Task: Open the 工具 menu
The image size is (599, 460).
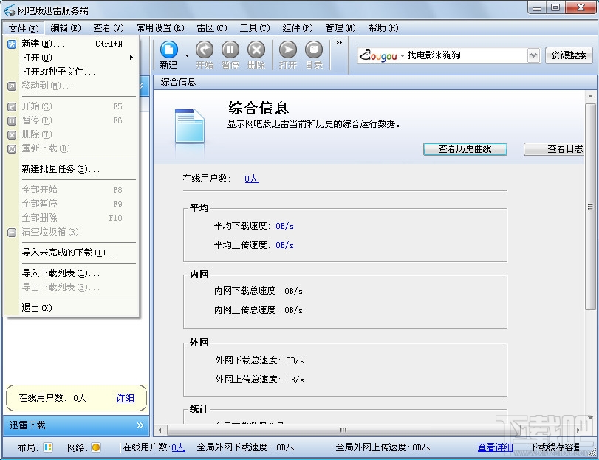Action: 255,28
